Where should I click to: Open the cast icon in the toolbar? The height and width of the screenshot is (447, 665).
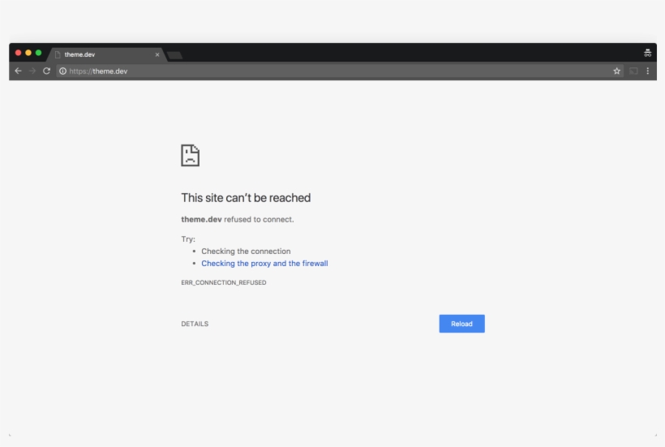pos(633,71)
